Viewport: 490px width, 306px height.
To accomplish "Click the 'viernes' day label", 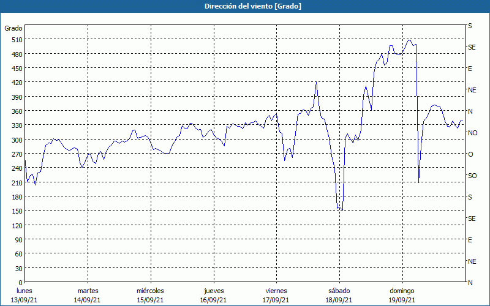I will pos(276,291).
